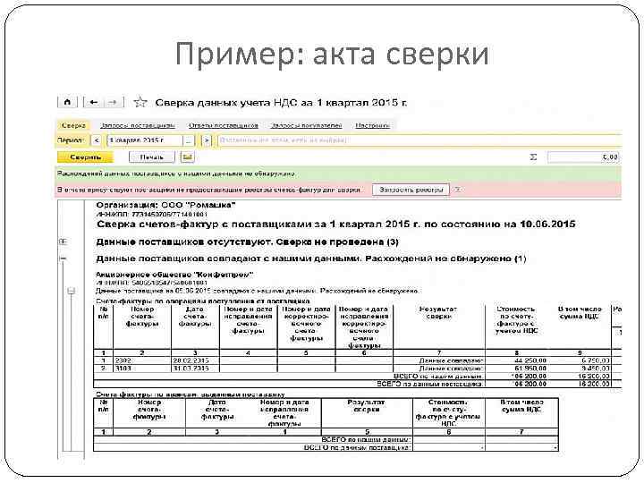Open the Настройки tab
644x483 pixels.
[x=372, y=125]
